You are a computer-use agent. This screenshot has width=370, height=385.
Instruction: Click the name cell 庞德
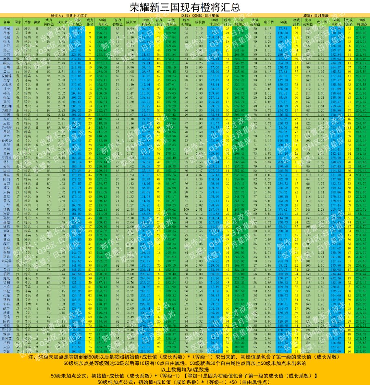tap(7, 59)
